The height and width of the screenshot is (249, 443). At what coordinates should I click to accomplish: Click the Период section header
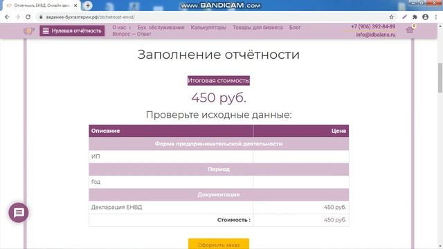coord(219,169)
